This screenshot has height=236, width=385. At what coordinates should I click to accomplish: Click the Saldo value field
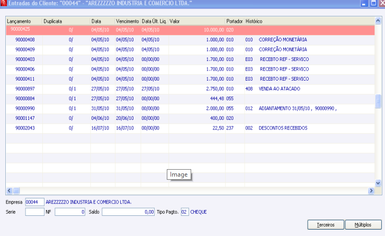128,212
